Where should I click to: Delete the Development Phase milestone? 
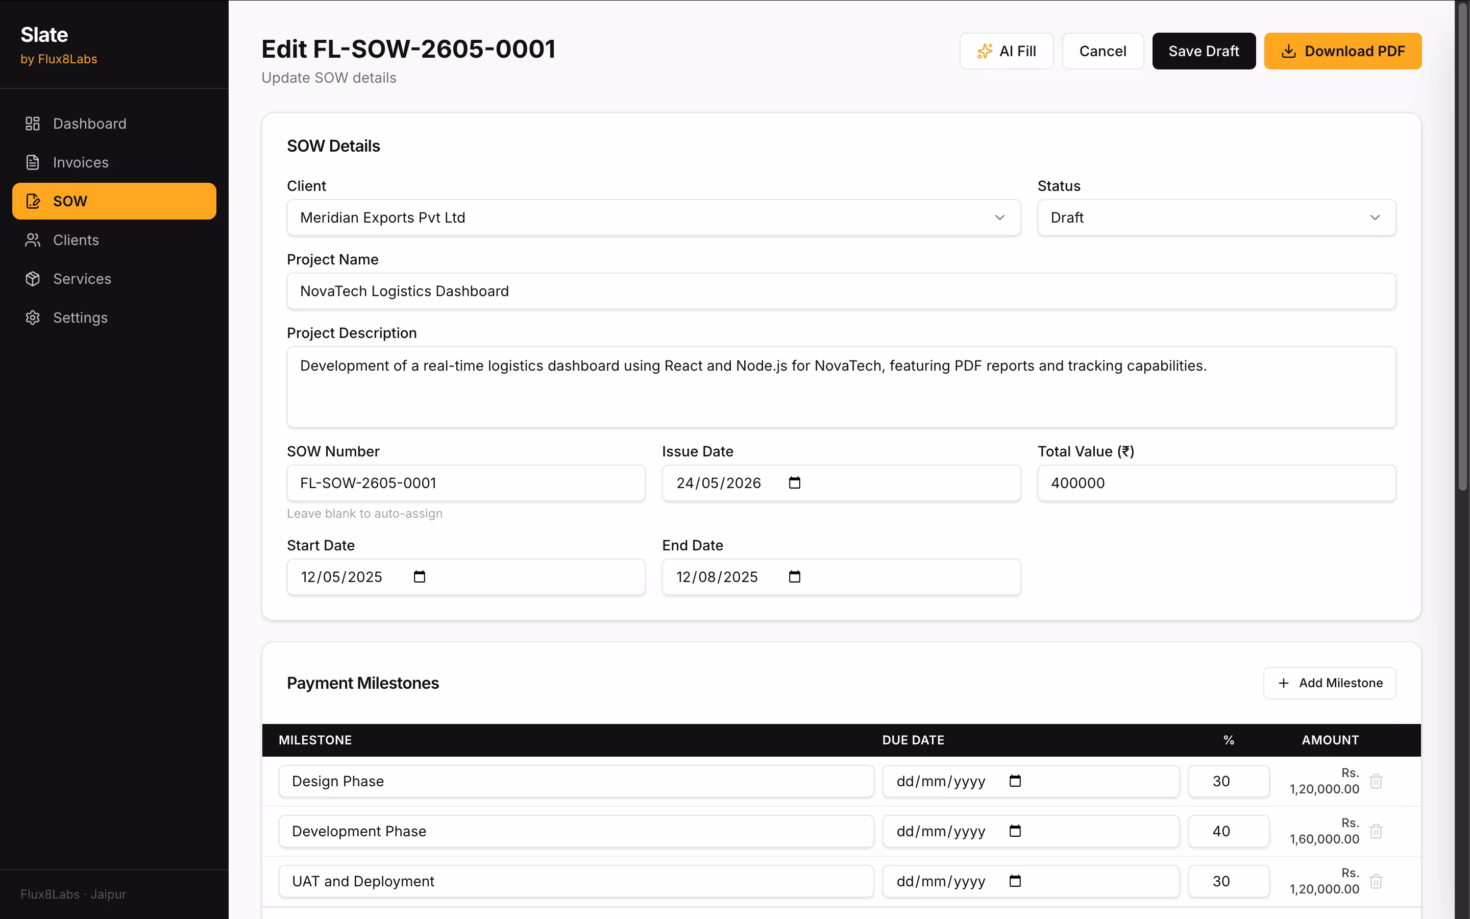click(1376, 831)
